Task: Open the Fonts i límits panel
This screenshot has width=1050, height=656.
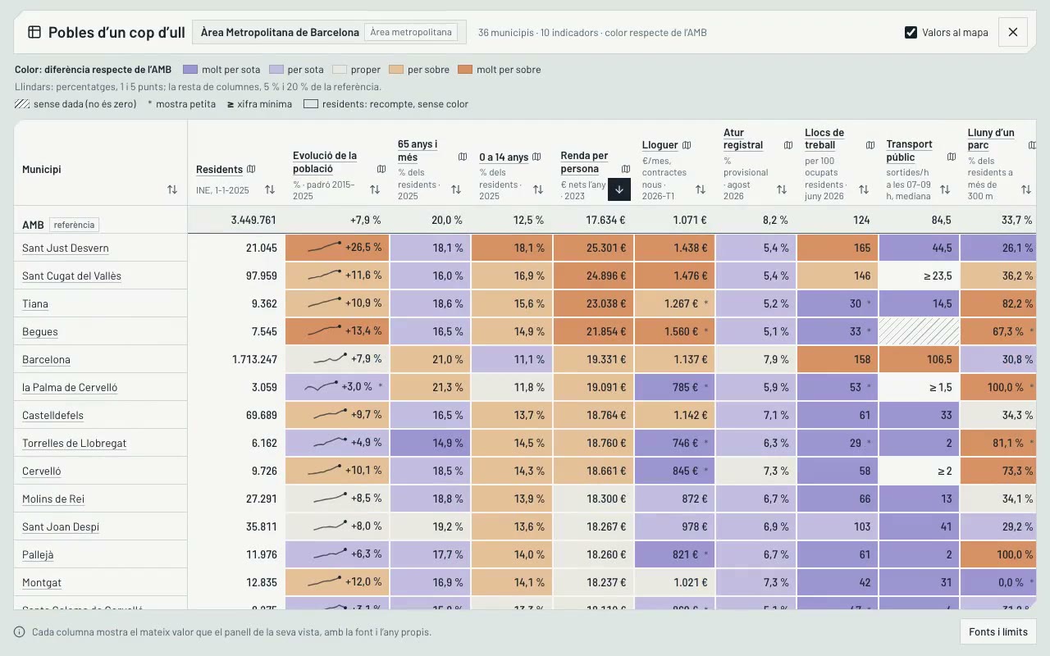Action: point(998,632)
